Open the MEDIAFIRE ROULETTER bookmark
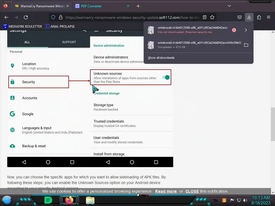The height and width of the screenshot is (206, 275). (23, 27)
